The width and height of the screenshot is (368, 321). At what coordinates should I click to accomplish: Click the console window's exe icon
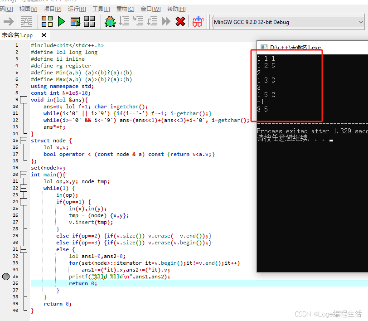(x=264, y=48)
